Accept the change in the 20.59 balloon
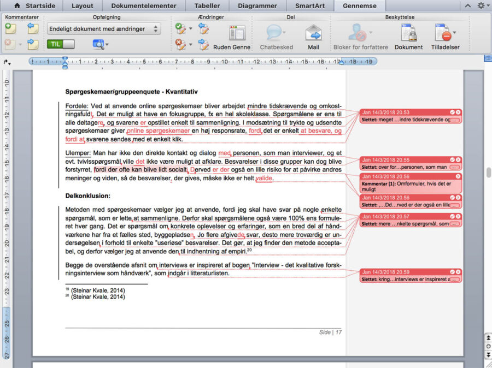This screenshot has height=368, width=492. pos(452,272)
